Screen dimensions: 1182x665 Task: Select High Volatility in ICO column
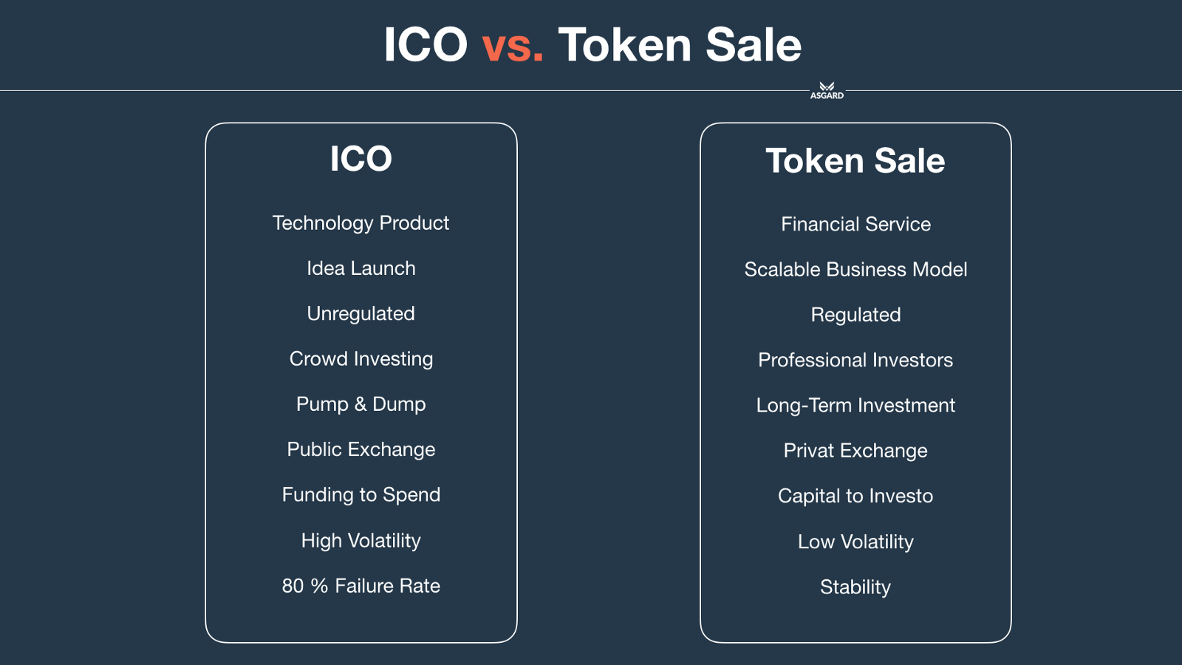point(361,541)
